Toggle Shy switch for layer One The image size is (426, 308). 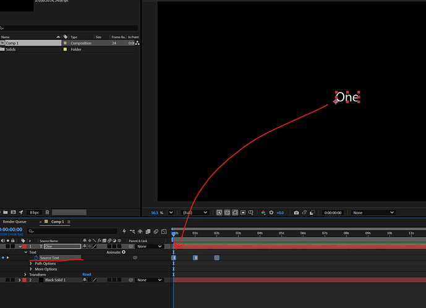(x=85, y=246)
